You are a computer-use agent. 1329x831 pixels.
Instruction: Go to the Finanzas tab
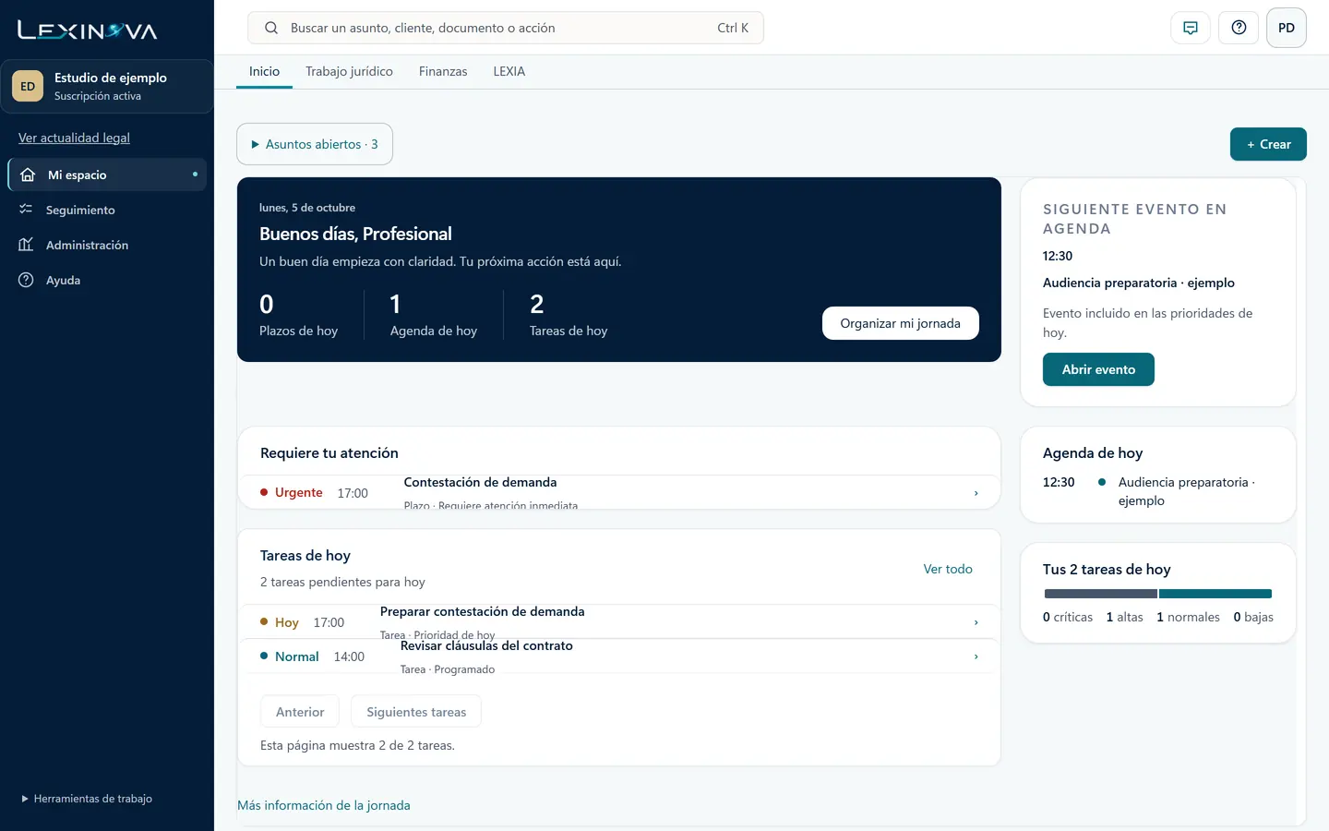coord(443,71)
